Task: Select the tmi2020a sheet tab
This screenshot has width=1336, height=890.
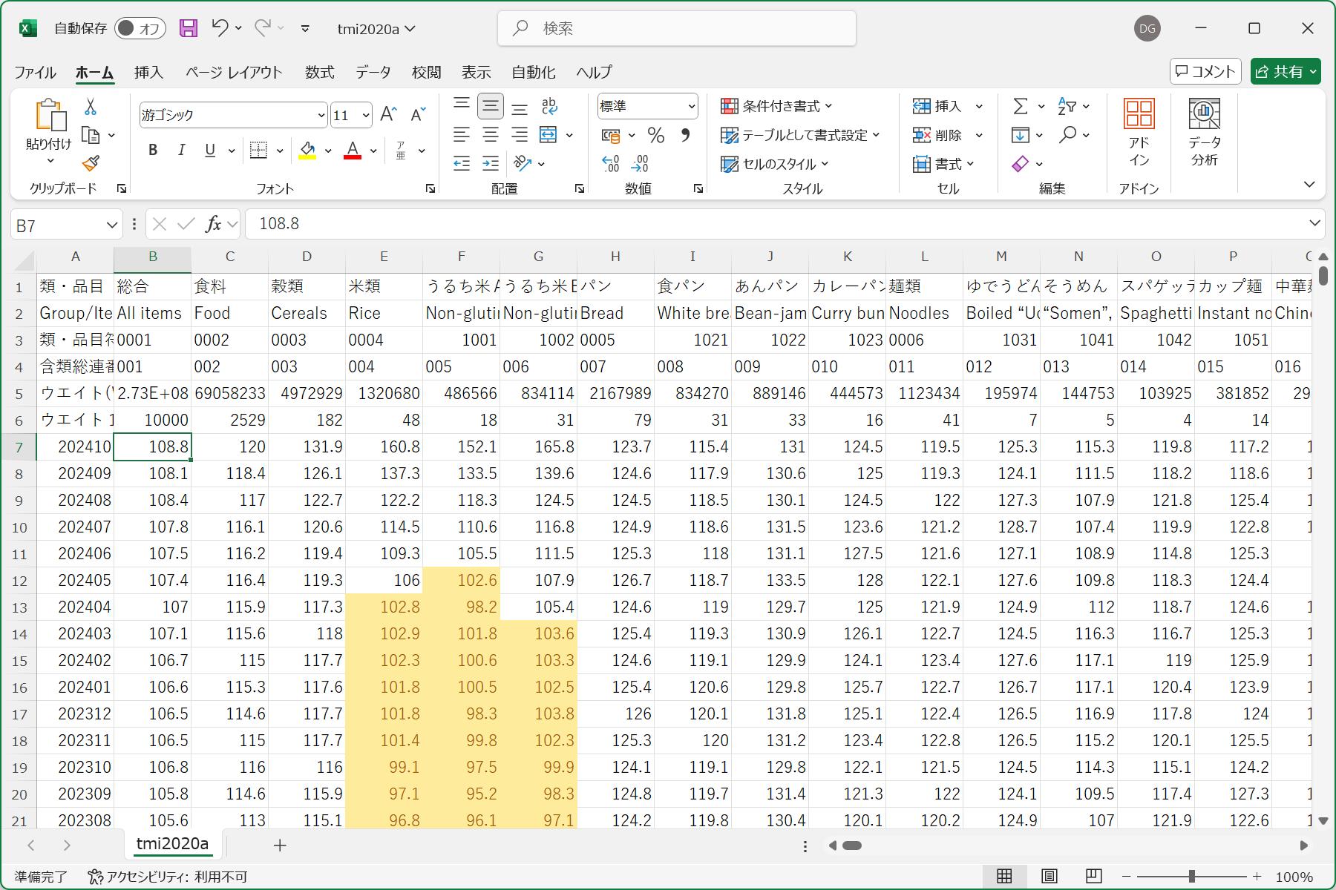Action: pyautogui.click(x=173, y=844)
